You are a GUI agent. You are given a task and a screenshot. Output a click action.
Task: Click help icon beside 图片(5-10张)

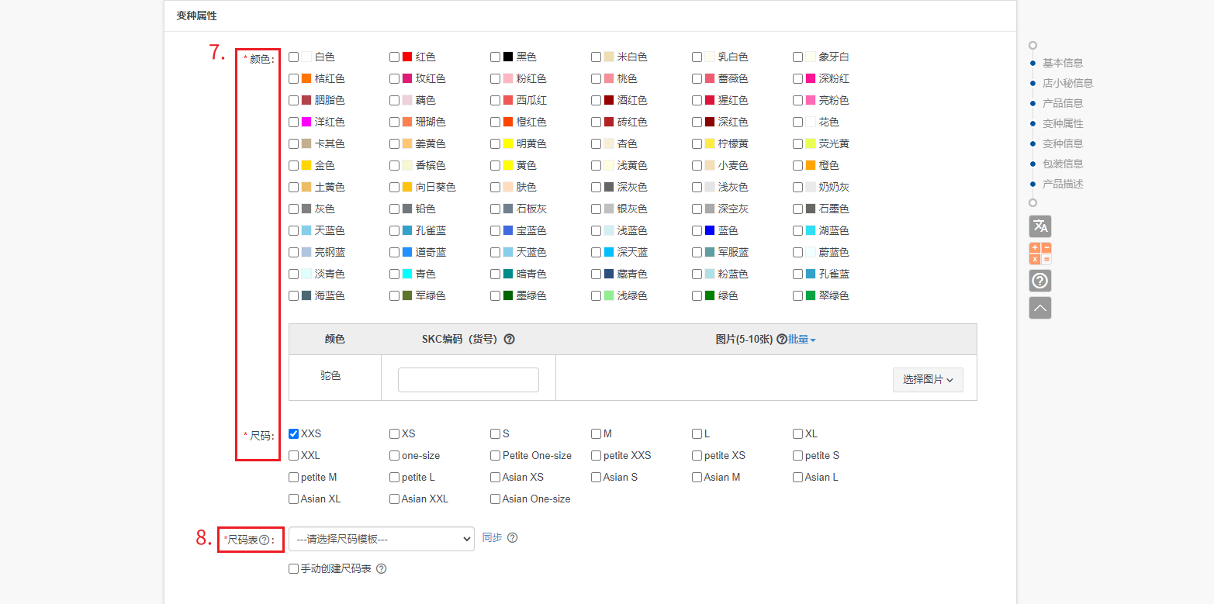[x=781, y=339]
